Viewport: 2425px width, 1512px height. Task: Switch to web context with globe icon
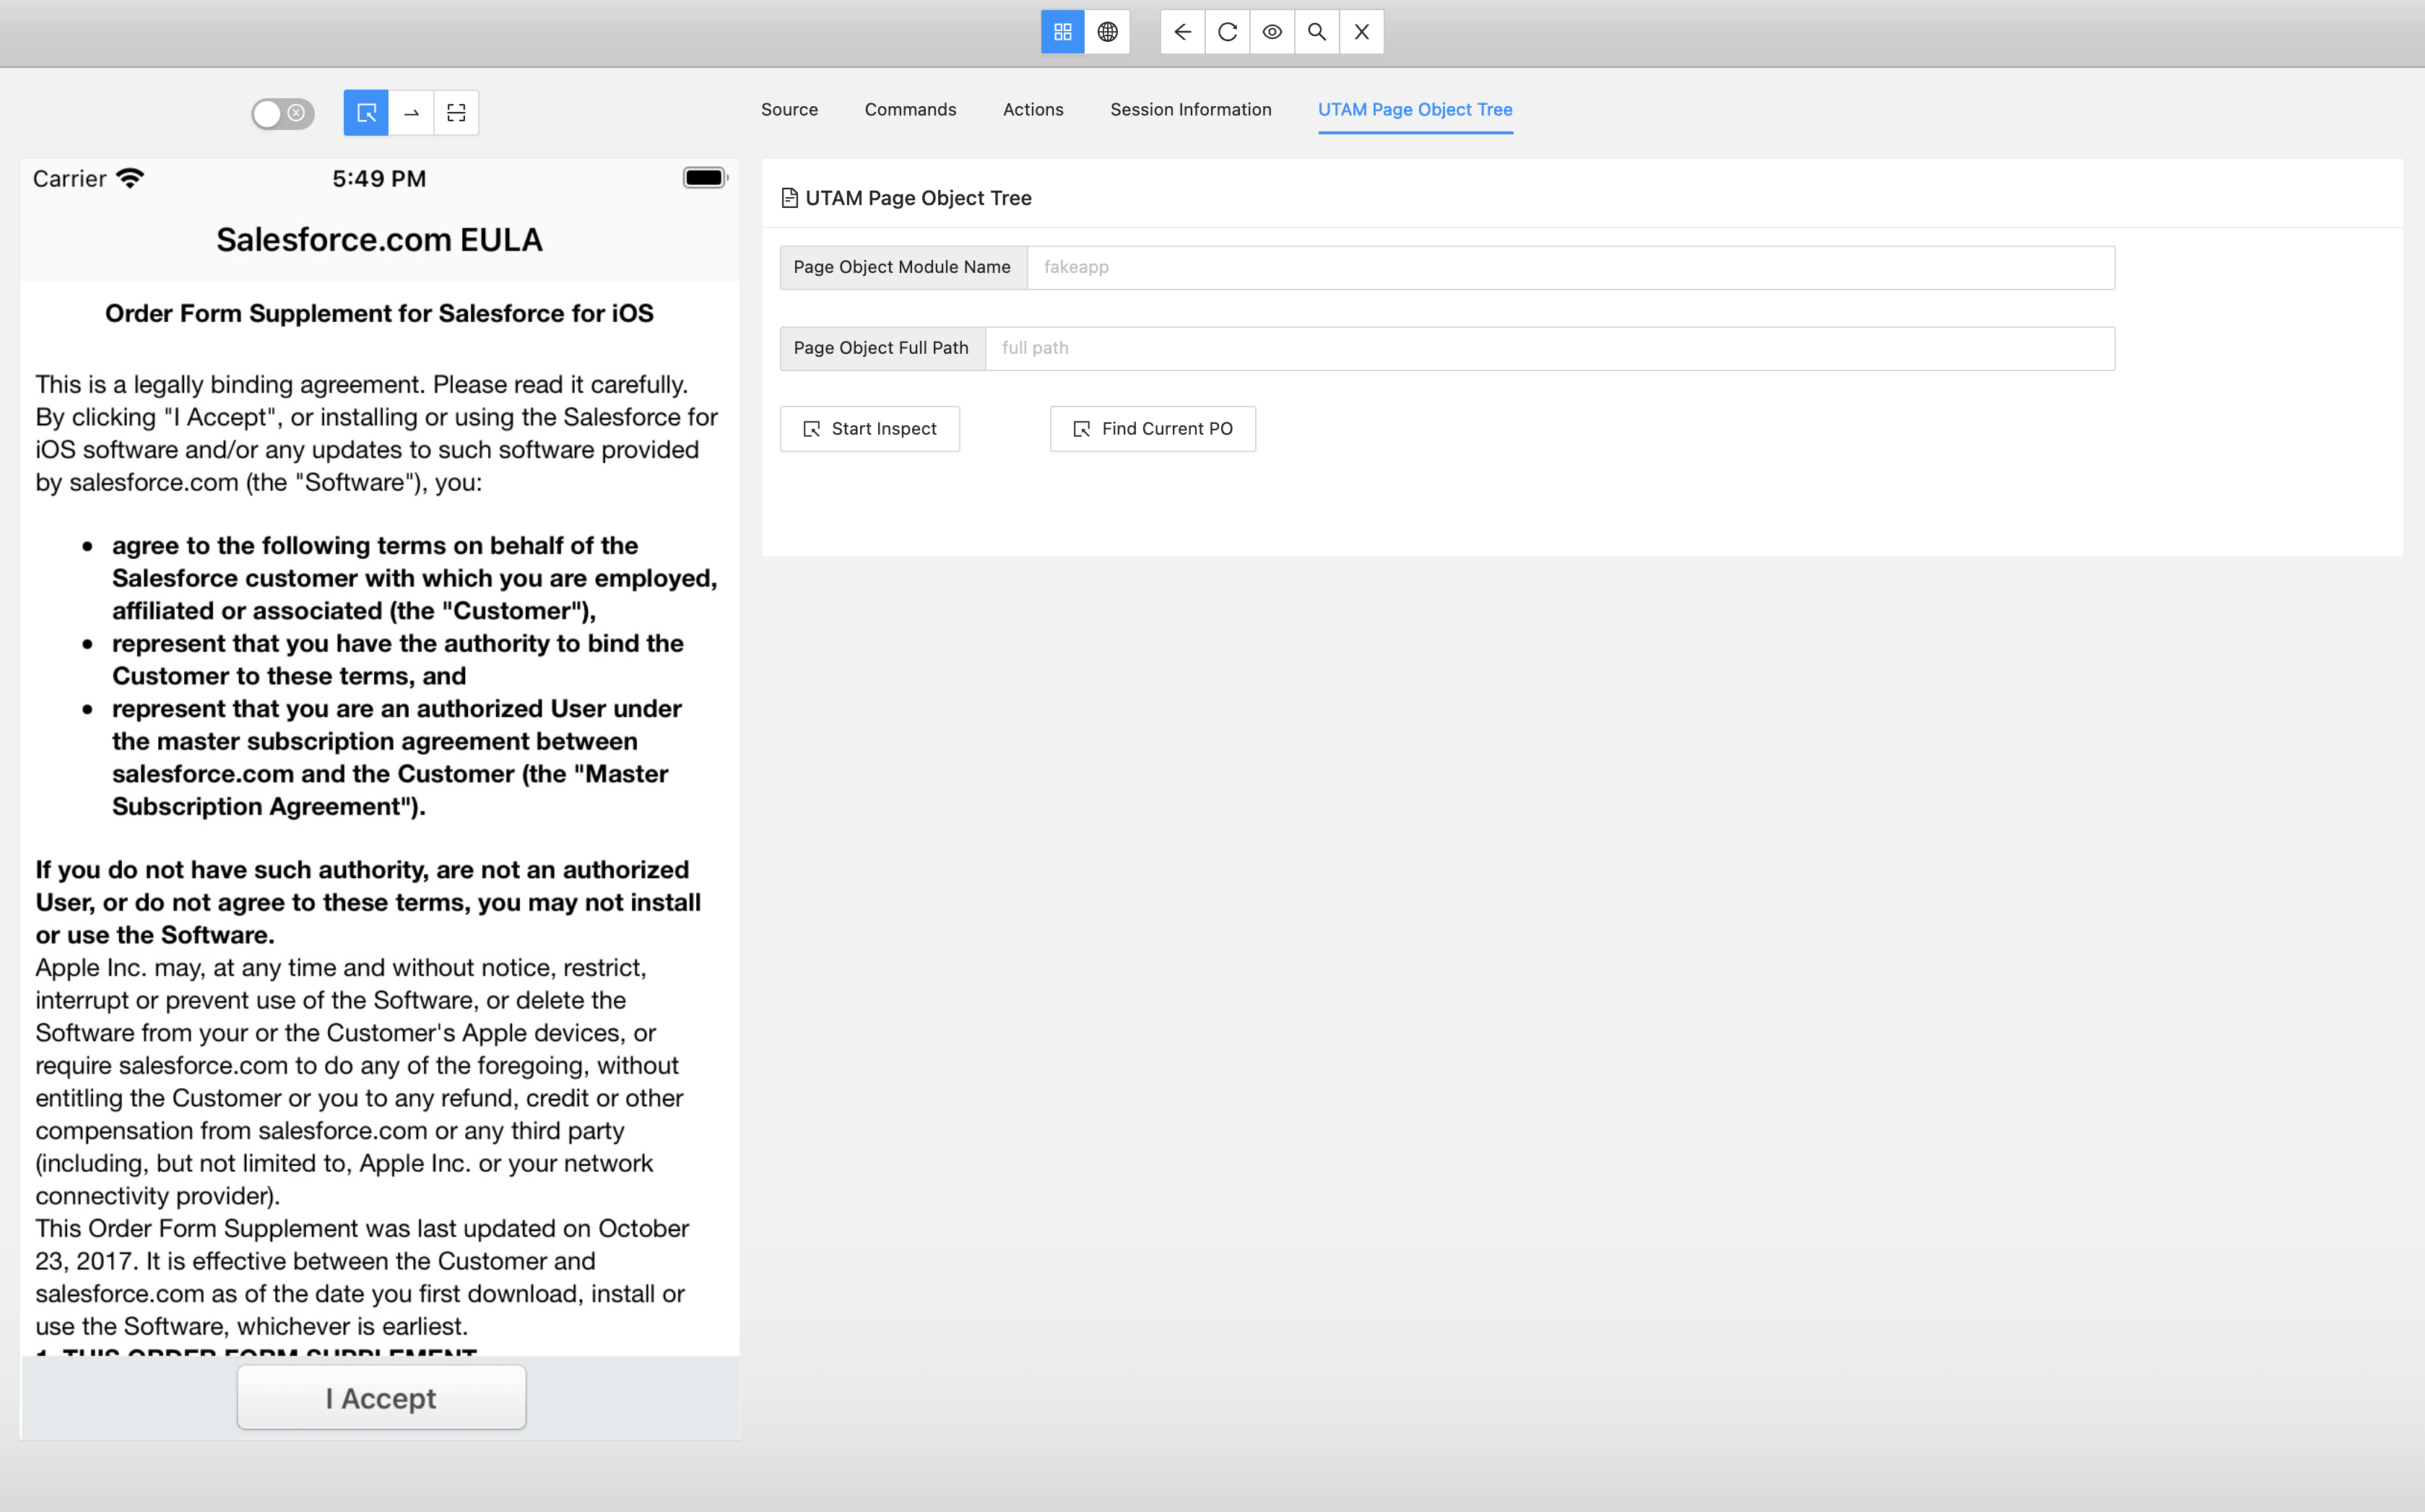click(x=1107, y=32)
